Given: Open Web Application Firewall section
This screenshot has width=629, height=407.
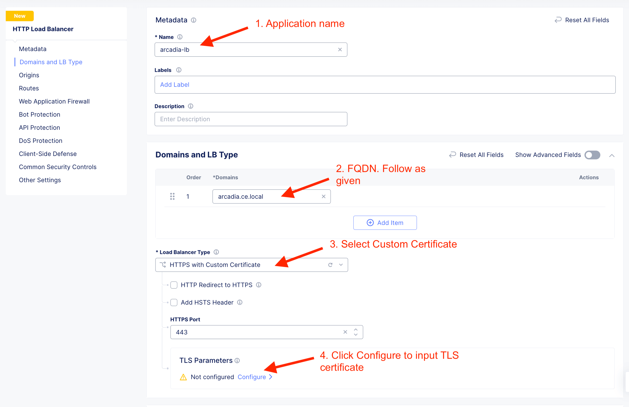Looking at the screenshot, I should pos(54,101).
